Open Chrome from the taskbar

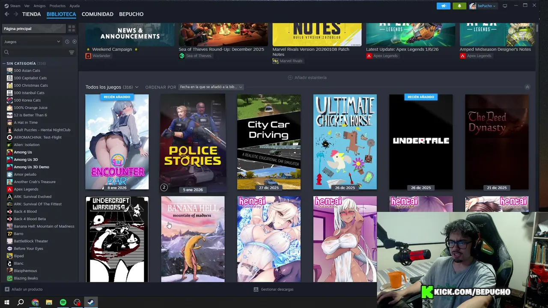[35, 302]
